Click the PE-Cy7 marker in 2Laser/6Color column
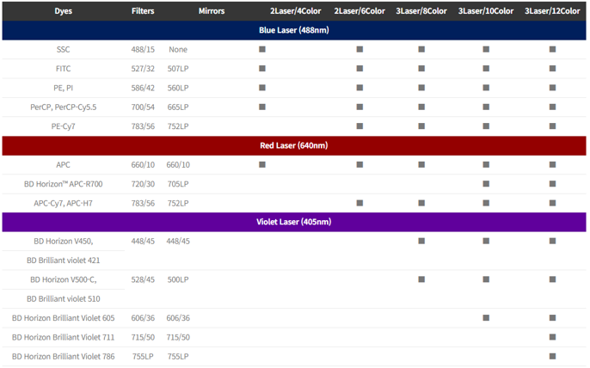Screen dimensions: 590x368 tap(360, 126)
